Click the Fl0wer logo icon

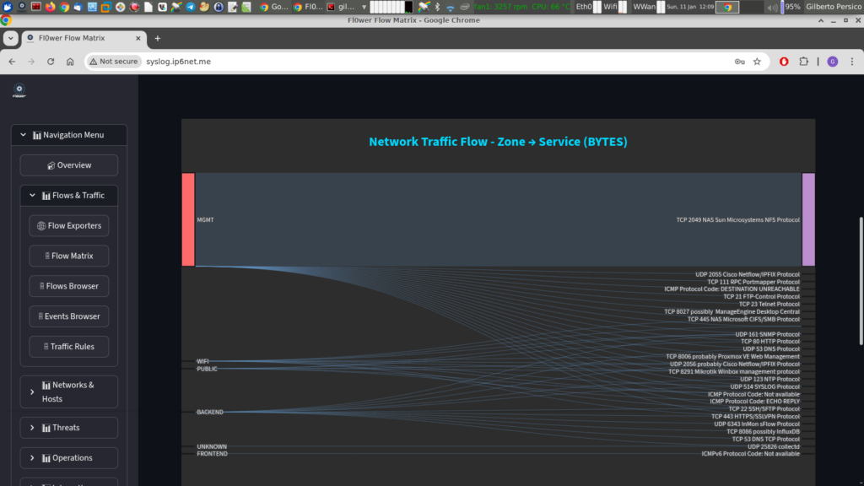tap(19, 91)
